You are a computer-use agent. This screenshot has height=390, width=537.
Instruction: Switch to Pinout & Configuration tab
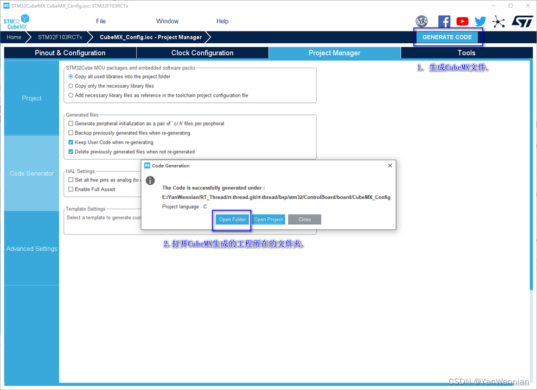[x=70, y=53]
